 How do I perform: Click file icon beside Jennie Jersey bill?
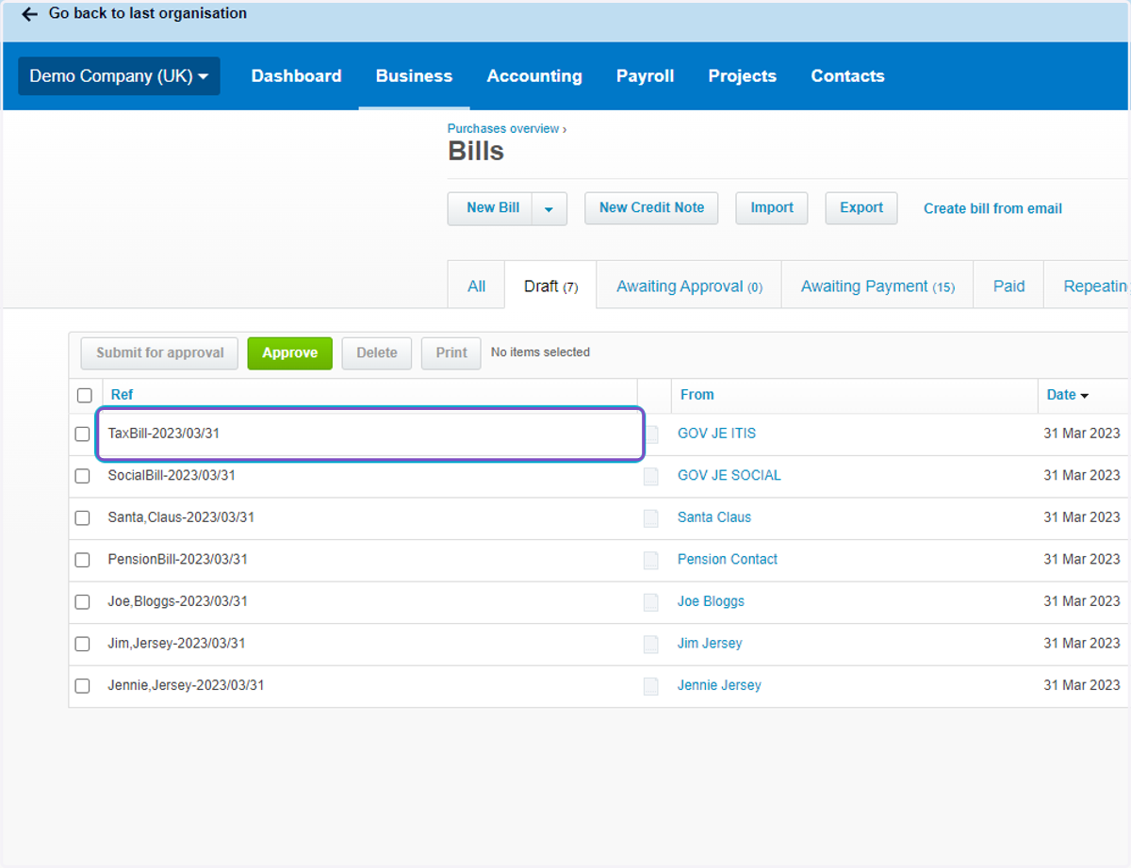(651, 686)
